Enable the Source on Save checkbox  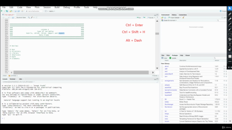15,18
